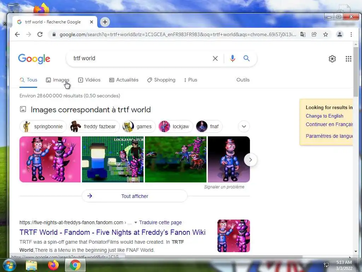Show next images with the right arrow
This screenshot has width=362, height=272.
pos(251,160)
